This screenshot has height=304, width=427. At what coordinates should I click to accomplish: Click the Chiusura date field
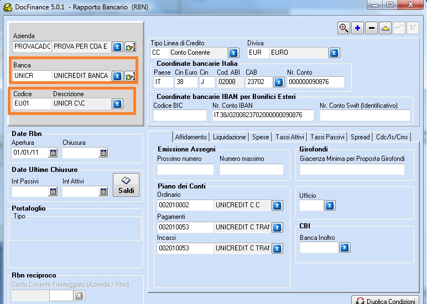[80, 153]
